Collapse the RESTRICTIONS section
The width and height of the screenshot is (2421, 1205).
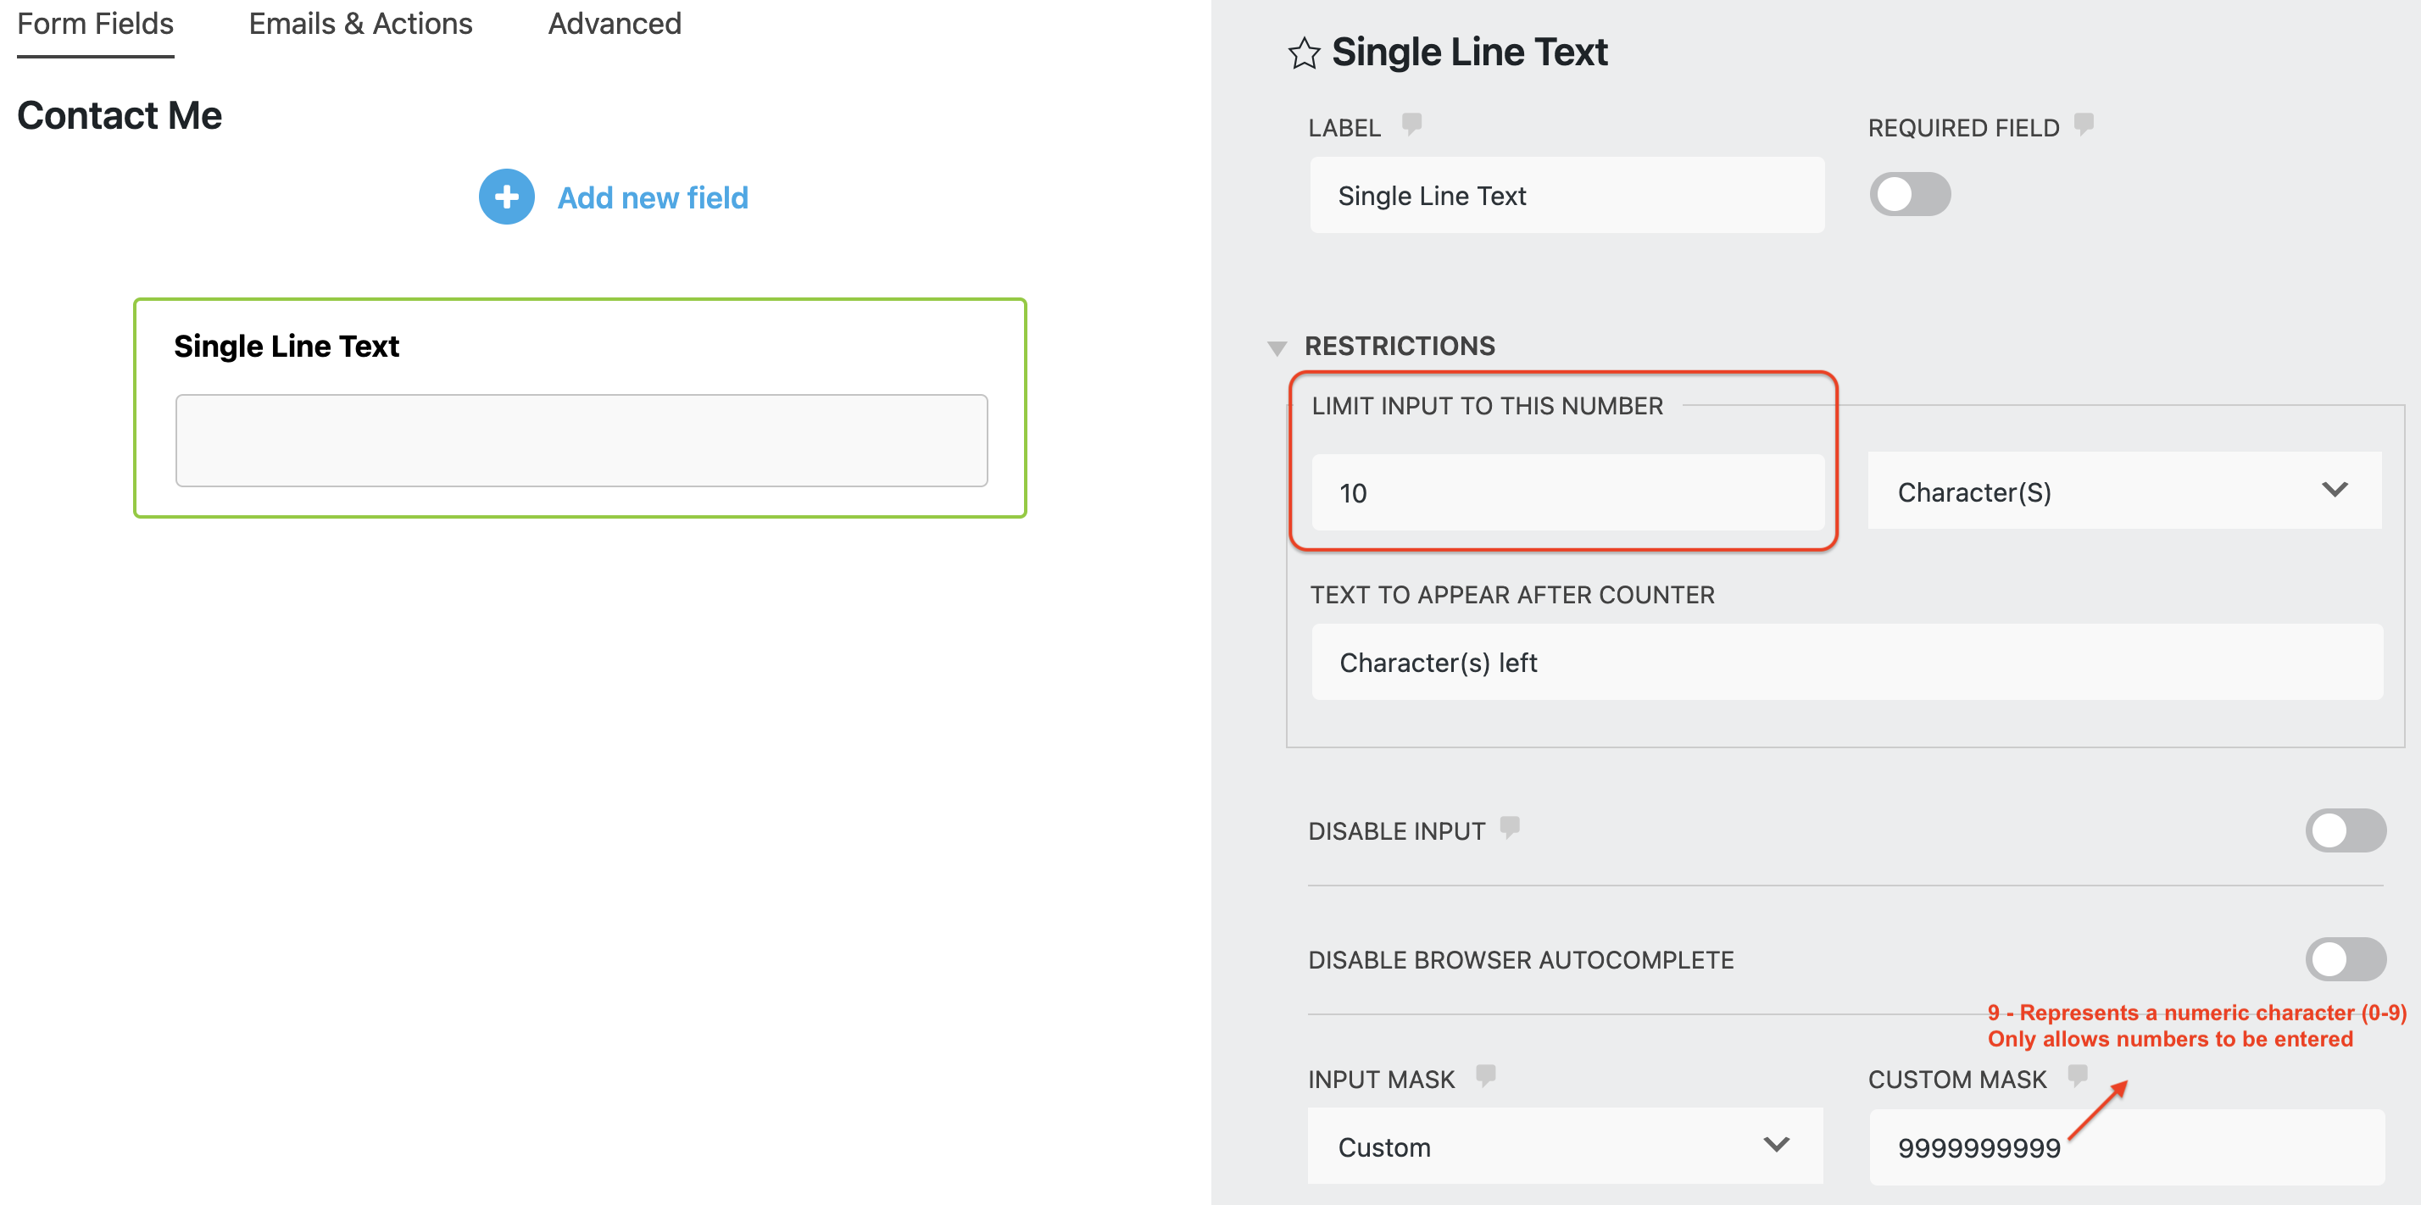(1278, 347)
